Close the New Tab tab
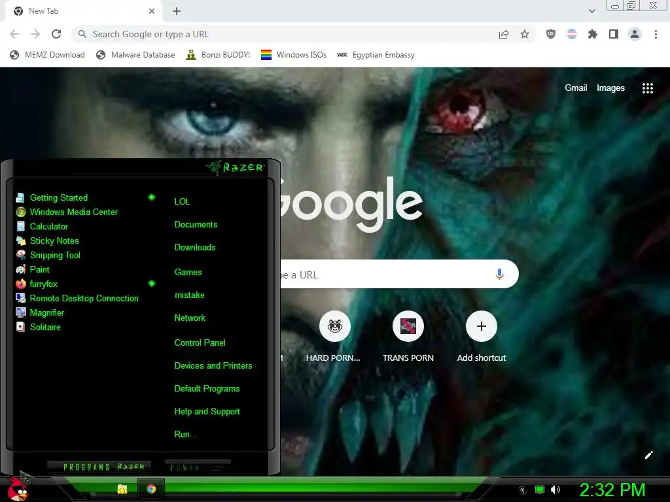This screenshot has height=502, width=670. coord(152,11)
